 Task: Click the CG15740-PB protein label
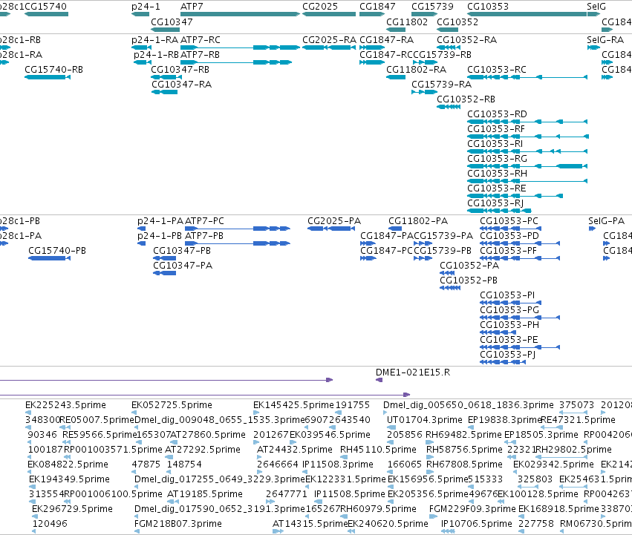(x=57, y=251)
